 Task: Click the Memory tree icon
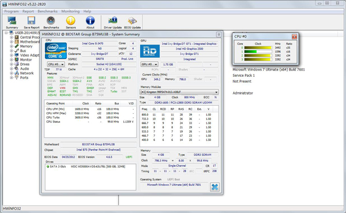[17, 46]
